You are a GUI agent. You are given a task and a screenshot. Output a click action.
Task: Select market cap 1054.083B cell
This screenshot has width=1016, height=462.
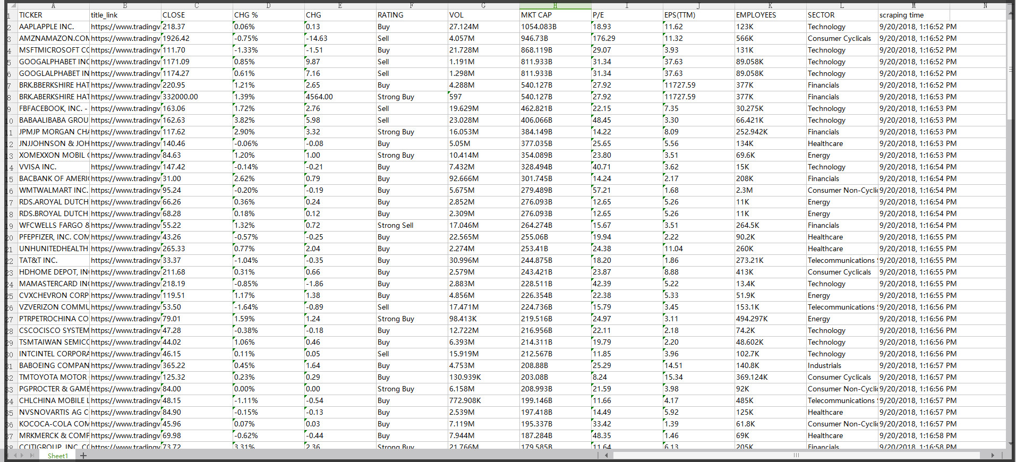point(555,27)
